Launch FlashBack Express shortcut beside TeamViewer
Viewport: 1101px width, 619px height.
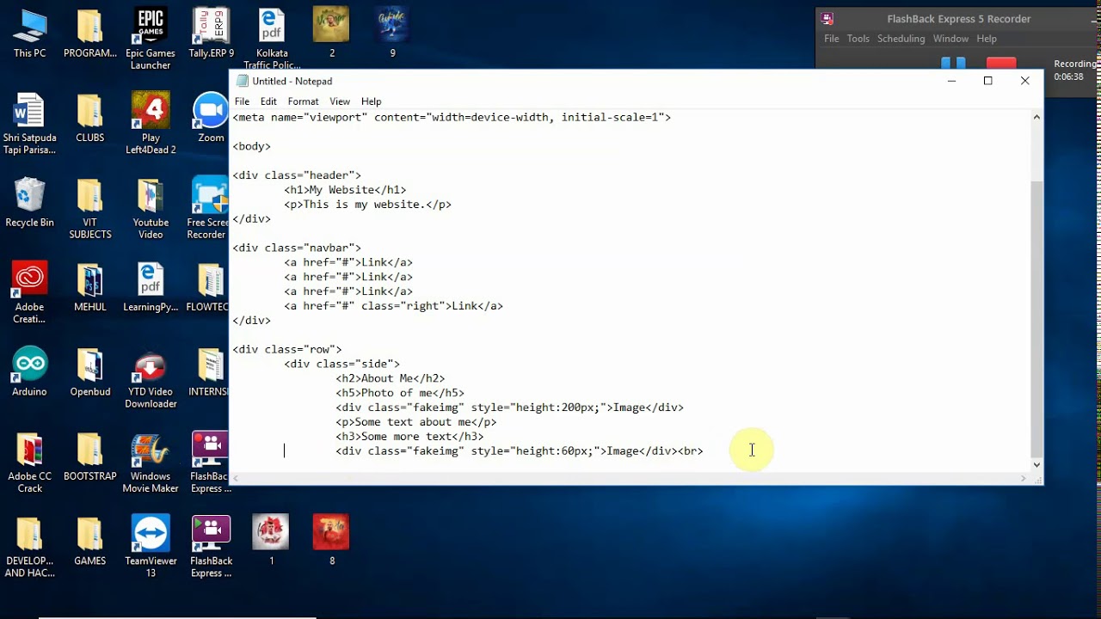[x=211, y=547]
